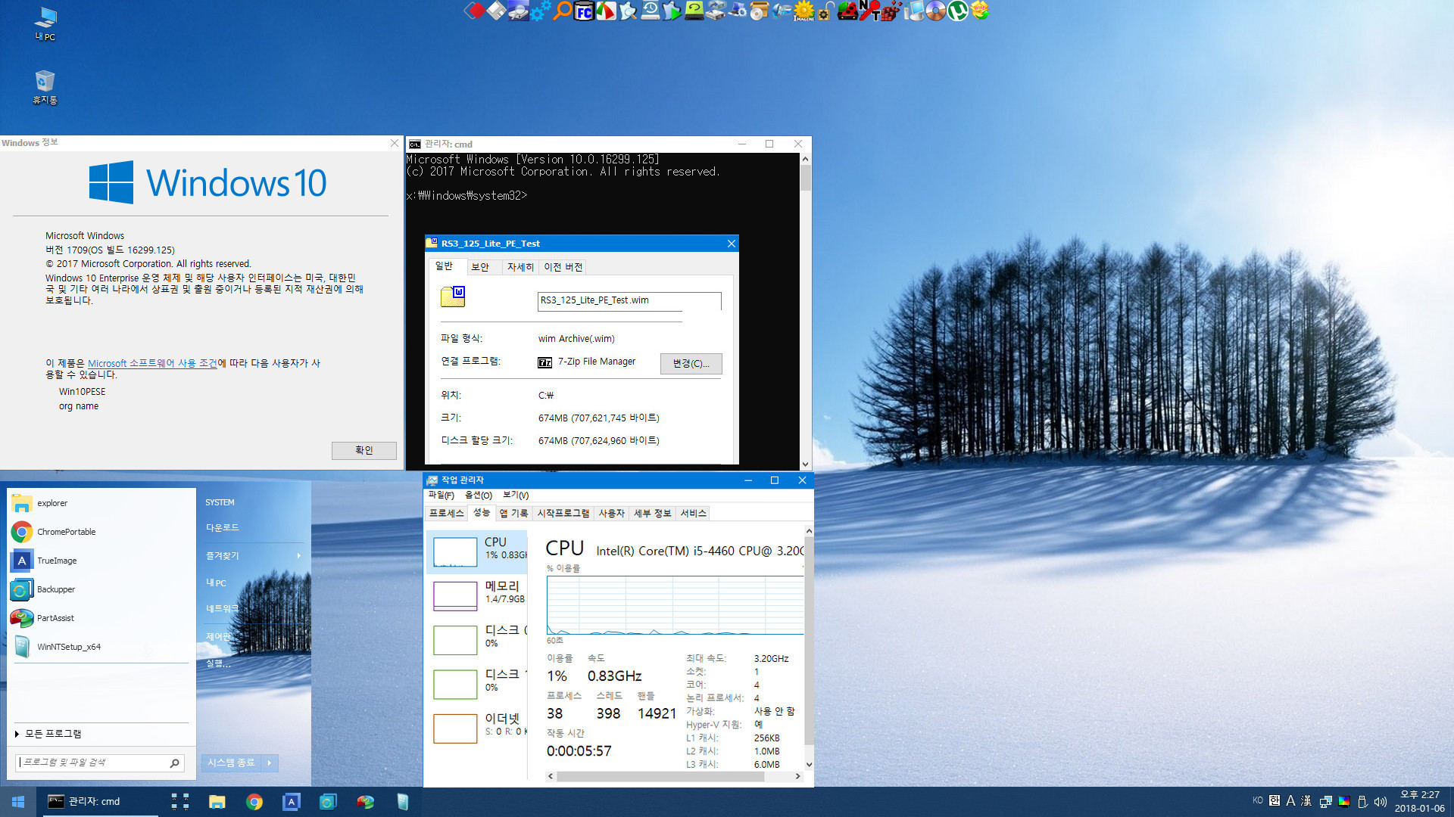Open the 보기(V) menu in Task Manager
This screenshot has width=1454, height=817.
(516, 495)
